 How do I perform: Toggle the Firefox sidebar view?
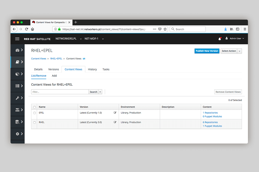(237, 29)
